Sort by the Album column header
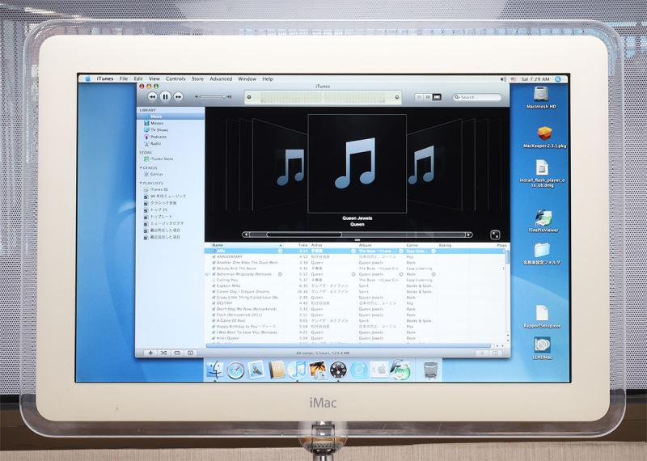 (x=380, y=245)
